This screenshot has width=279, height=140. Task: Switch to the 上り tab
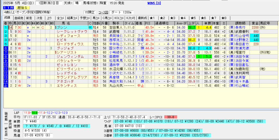(50, 18)
